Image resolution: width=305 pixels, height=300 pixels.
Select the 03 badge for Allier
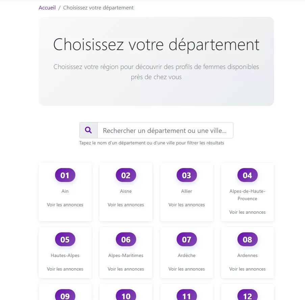pos(186,175)
